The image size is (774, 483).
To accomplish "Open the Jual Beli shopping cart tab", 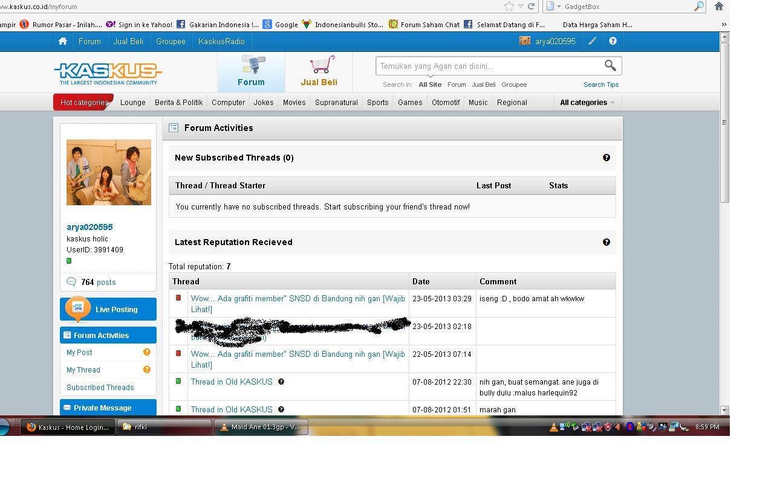I will pyautogui.click(x=319, y=72).
